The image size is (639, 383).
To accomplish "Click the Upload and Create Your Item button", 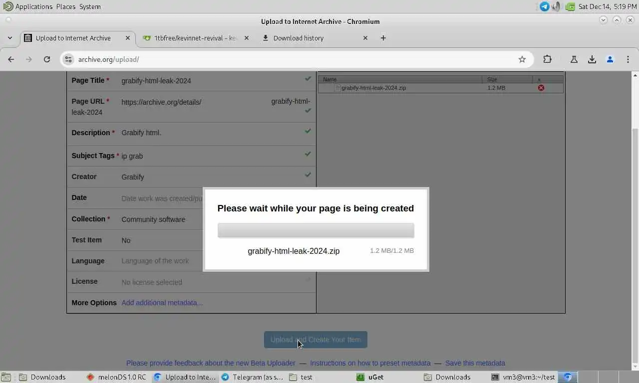I will (316, 340).
